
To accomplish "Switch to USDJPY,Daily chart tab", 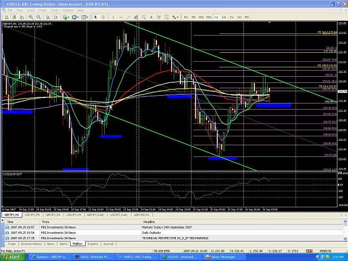I will tap(119, 215).
